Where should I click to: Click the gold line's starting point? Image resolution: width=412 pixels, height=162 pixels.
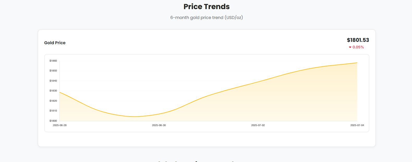coord(60,92)
